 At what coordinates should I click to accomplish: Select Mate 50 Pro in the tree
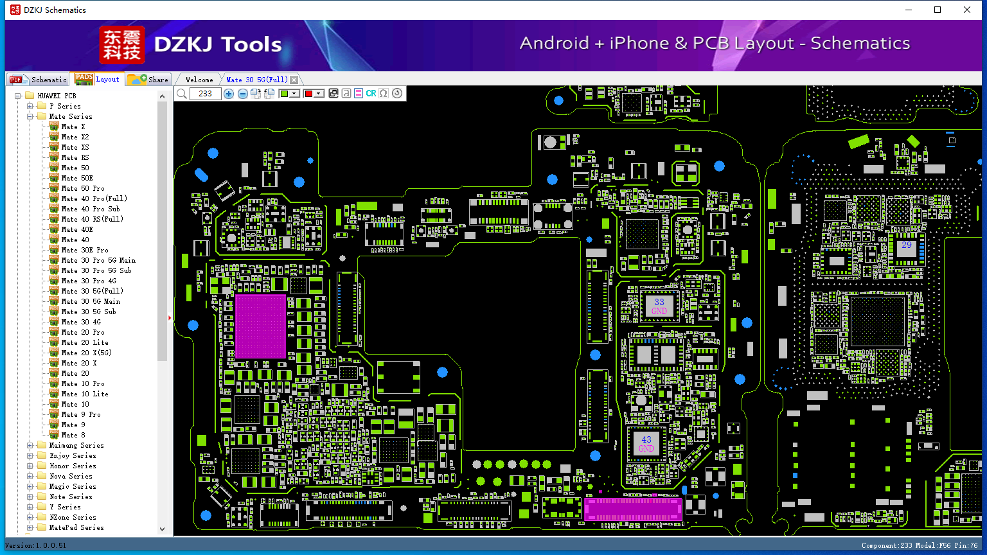coord(83,188)
